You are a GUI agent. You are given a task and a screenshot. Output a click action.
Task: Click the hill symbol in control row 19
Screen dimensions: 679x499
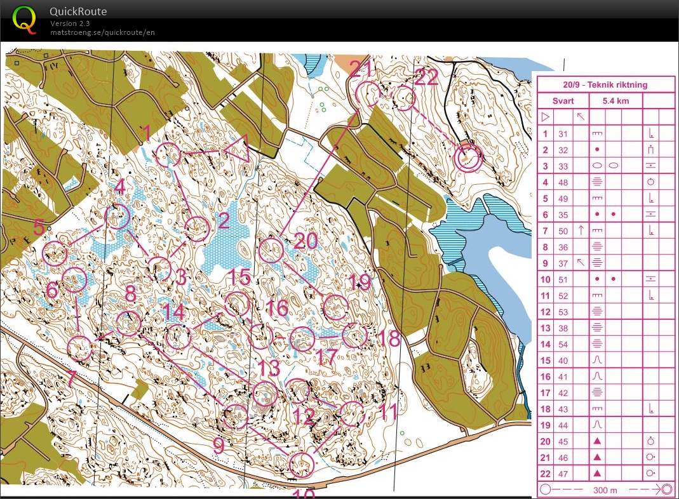click(597, 425)
